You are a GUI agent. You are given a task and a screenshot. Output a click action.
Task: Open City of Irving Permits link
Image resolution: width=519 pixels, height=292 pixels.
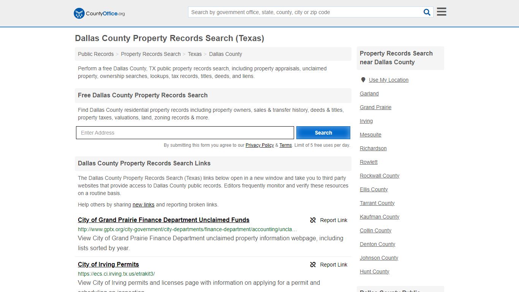pos(108,264)
